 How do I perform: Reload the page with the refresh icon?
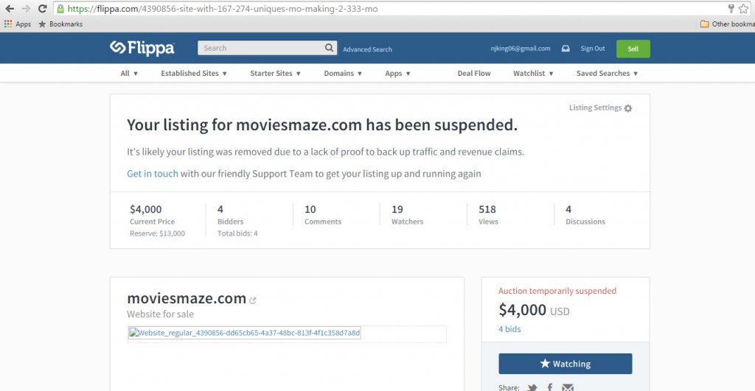click(42, 9)
